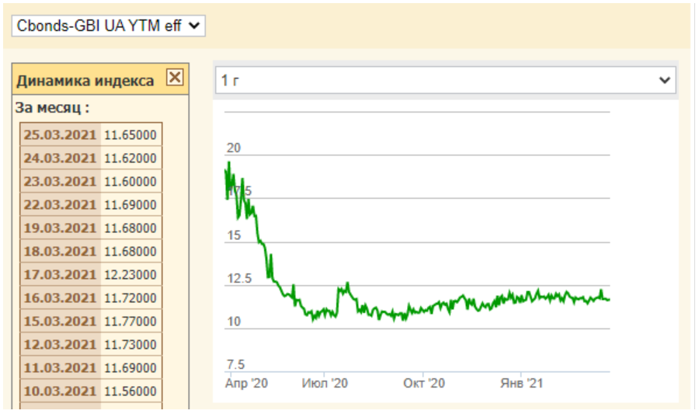Image resolution: width=699 pixels, height=414 pixels.
Task: Select date 10.03.2021 in the table
Action: (60, 391)
